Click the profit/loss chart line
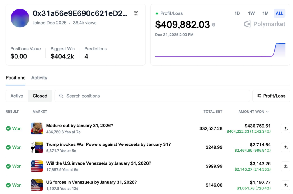Viewport: 293px width, 194px height. click(x=215, y=56)
